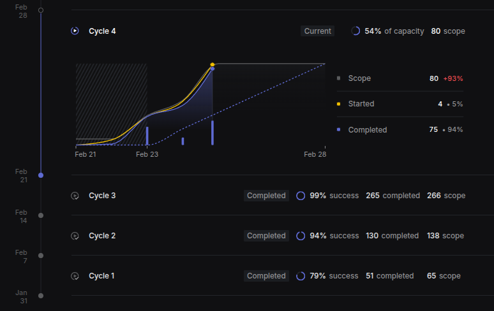
Task: Click the blue Completed legend swatch
Action: tap(339, 129)
